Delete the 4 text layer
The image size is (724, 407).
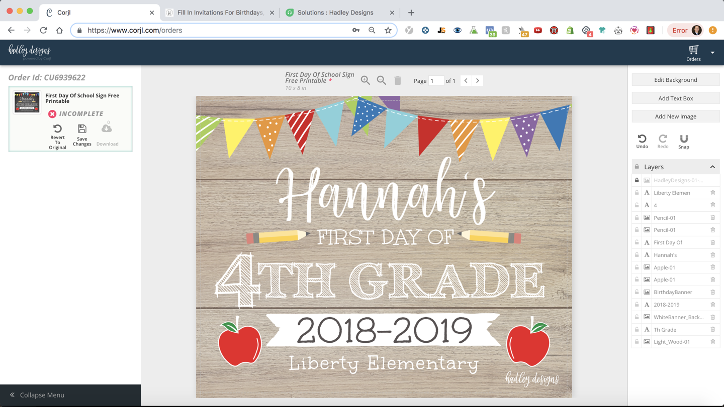point(712,205)
